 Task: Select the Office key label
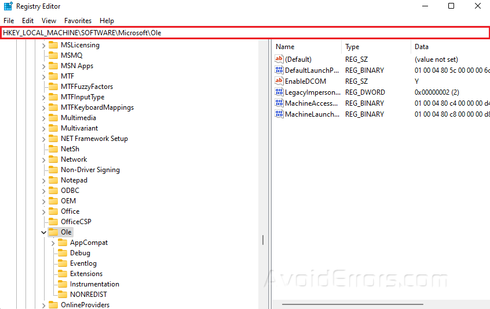coord(70,211)
